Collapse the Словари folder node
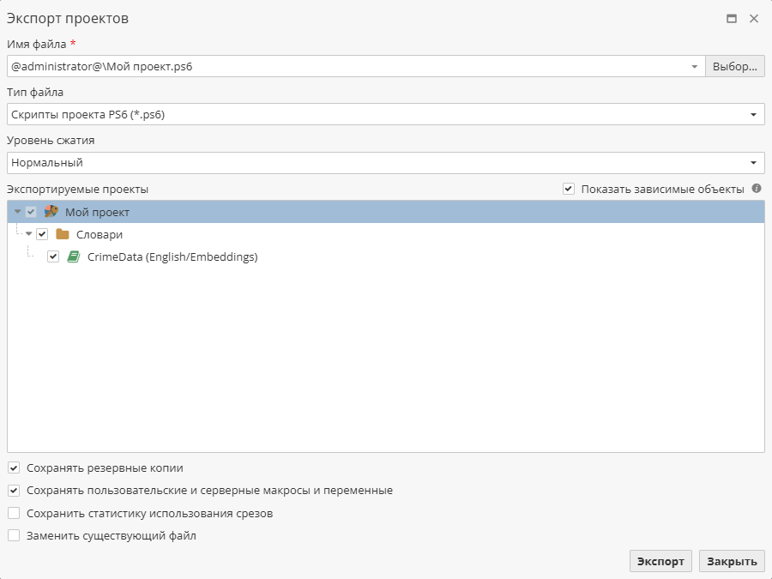This screenshot has width=772, height=579. (31, 234)
